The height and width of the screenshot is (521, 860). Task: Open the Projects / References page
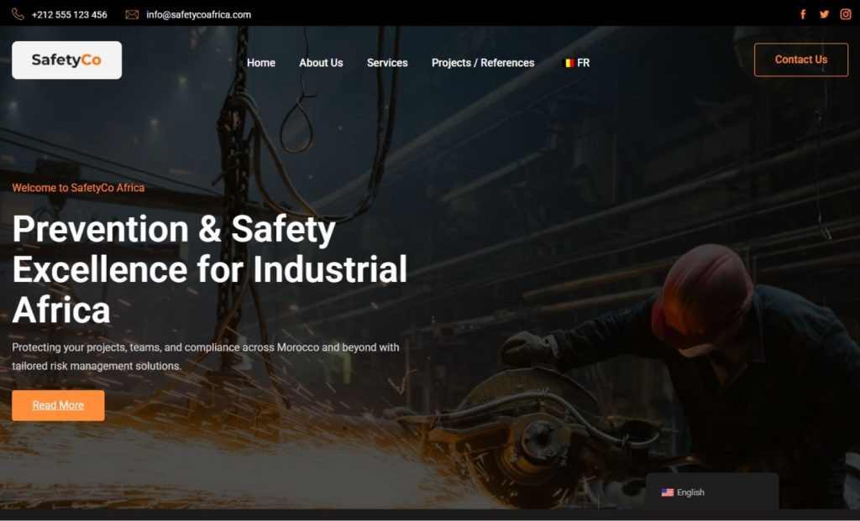click(x=483, y=63)
